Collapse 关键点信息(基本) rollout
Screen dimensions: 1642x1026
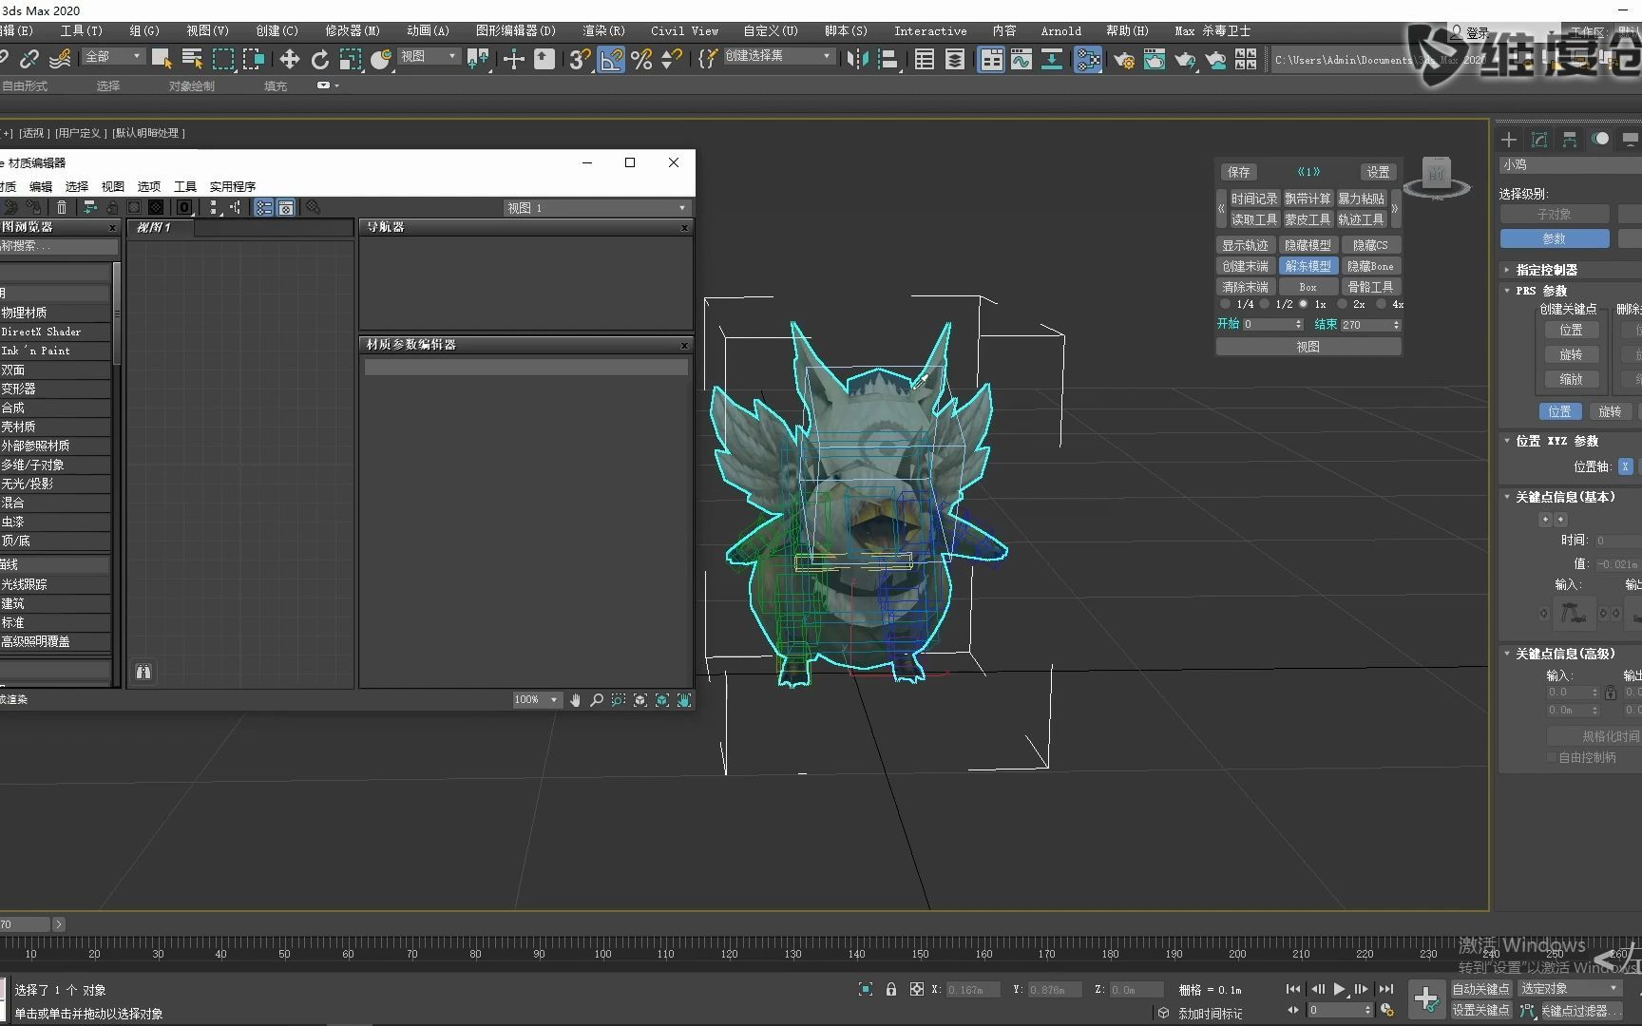[1564, 497]
